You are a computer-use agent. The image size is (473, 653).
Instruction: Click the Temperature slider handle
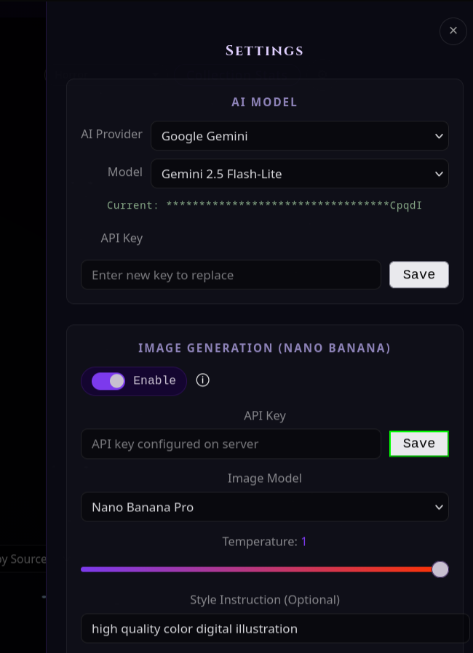pyautogui.click(x=440, y=569)
